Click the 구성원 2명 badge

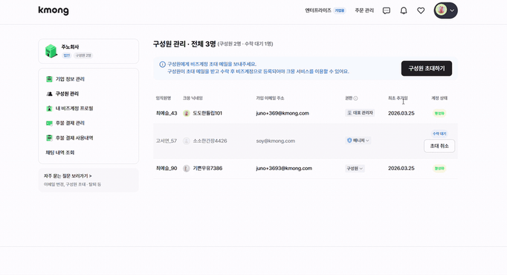click(x=83, y=55)
